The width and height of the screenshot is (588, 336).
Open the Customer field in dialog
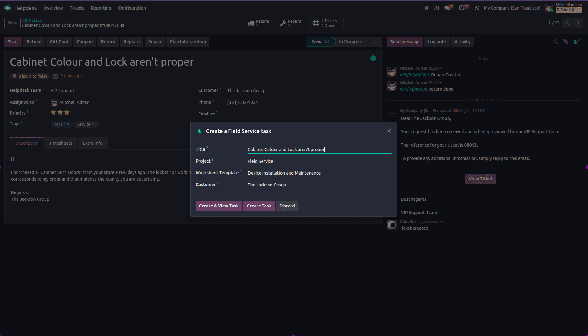(x=319, y=185)
